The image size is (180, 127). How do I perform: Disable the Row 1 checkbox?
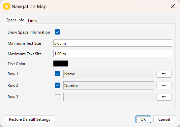tap(57, 74)
